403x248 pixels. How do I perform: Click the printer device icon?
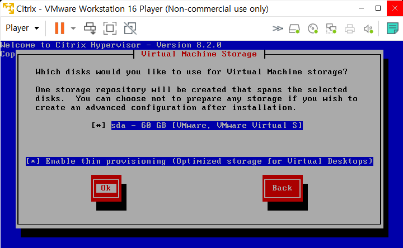tap(349, 28)
